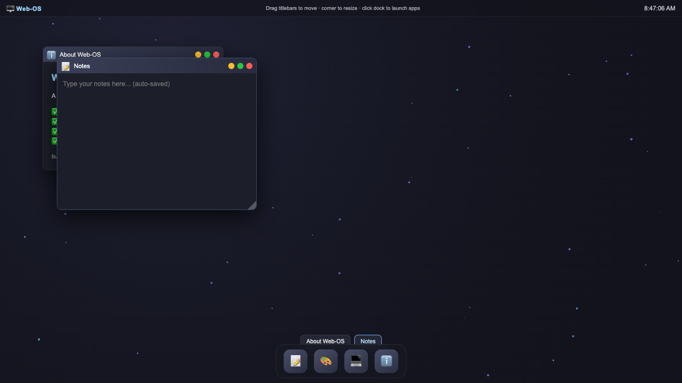Open the Paint palette app in dock
This screenshot has width=682, height=383.
click(326, 361)
